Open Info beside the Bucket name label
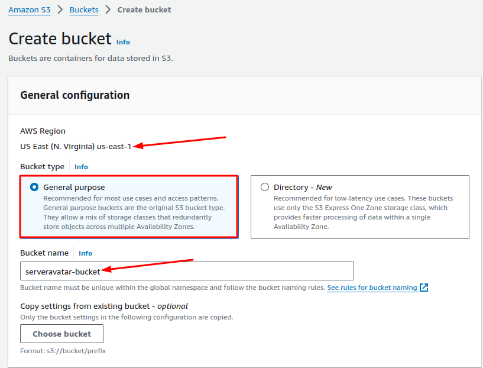Screen dimensions: 483x368 85,253
